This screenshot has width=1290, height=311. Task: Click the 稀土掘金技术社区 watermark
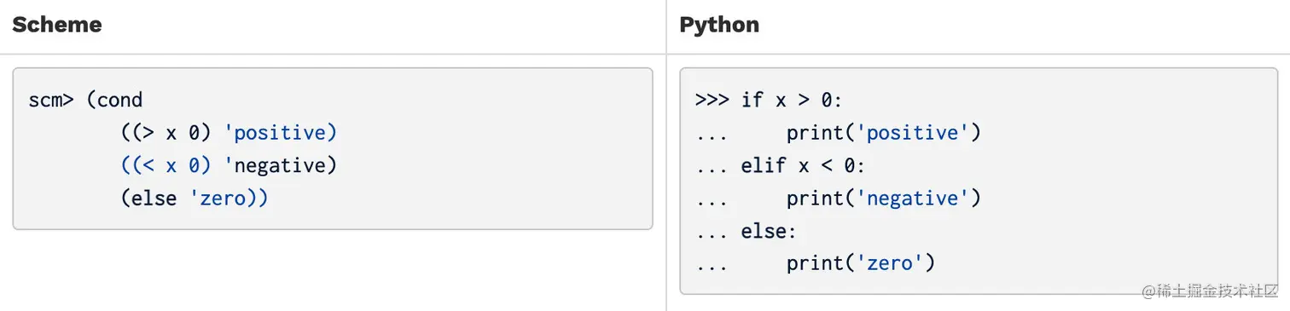pyautogui.click(x=1210, y=290)
